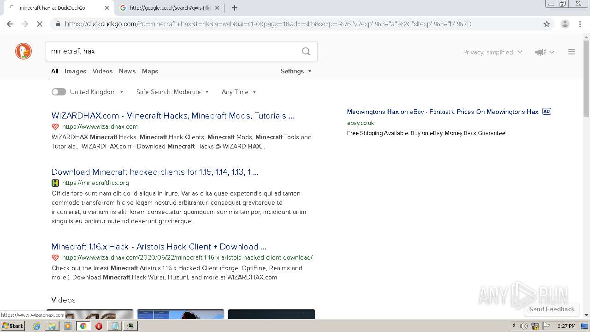View site info lock icon

pos(58,24)
